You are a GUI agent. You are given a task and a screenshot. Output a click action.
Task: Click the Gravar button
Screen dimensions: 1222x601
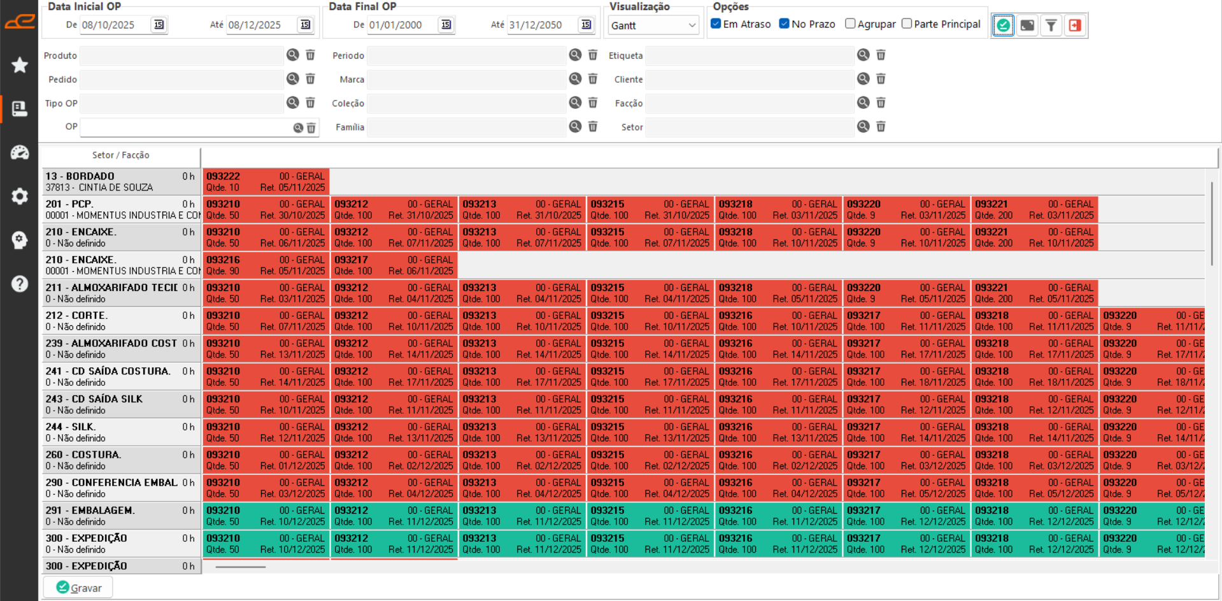[x=78, y=587]
